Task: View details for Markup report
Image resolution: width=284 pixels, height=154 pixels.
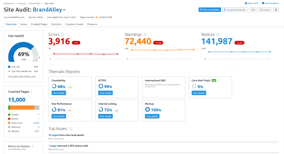Action: click(152, 116)
